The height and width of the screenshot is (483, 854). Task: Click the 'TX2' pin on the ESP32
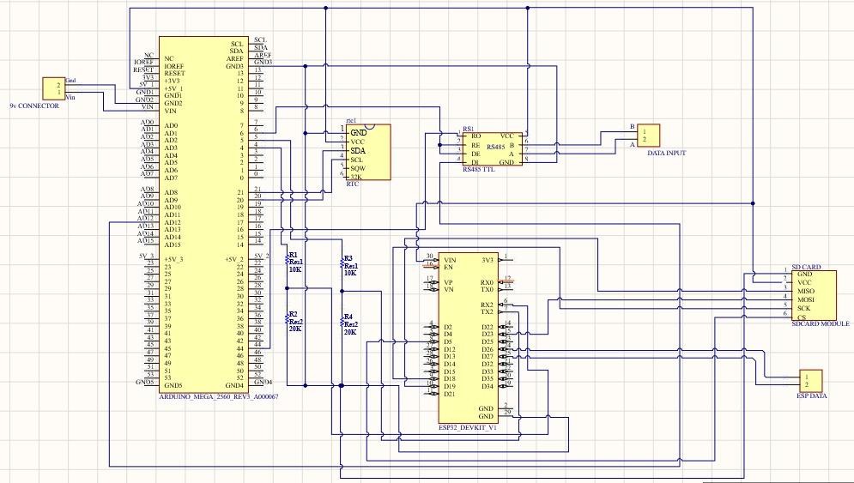(x=487, y=312)
